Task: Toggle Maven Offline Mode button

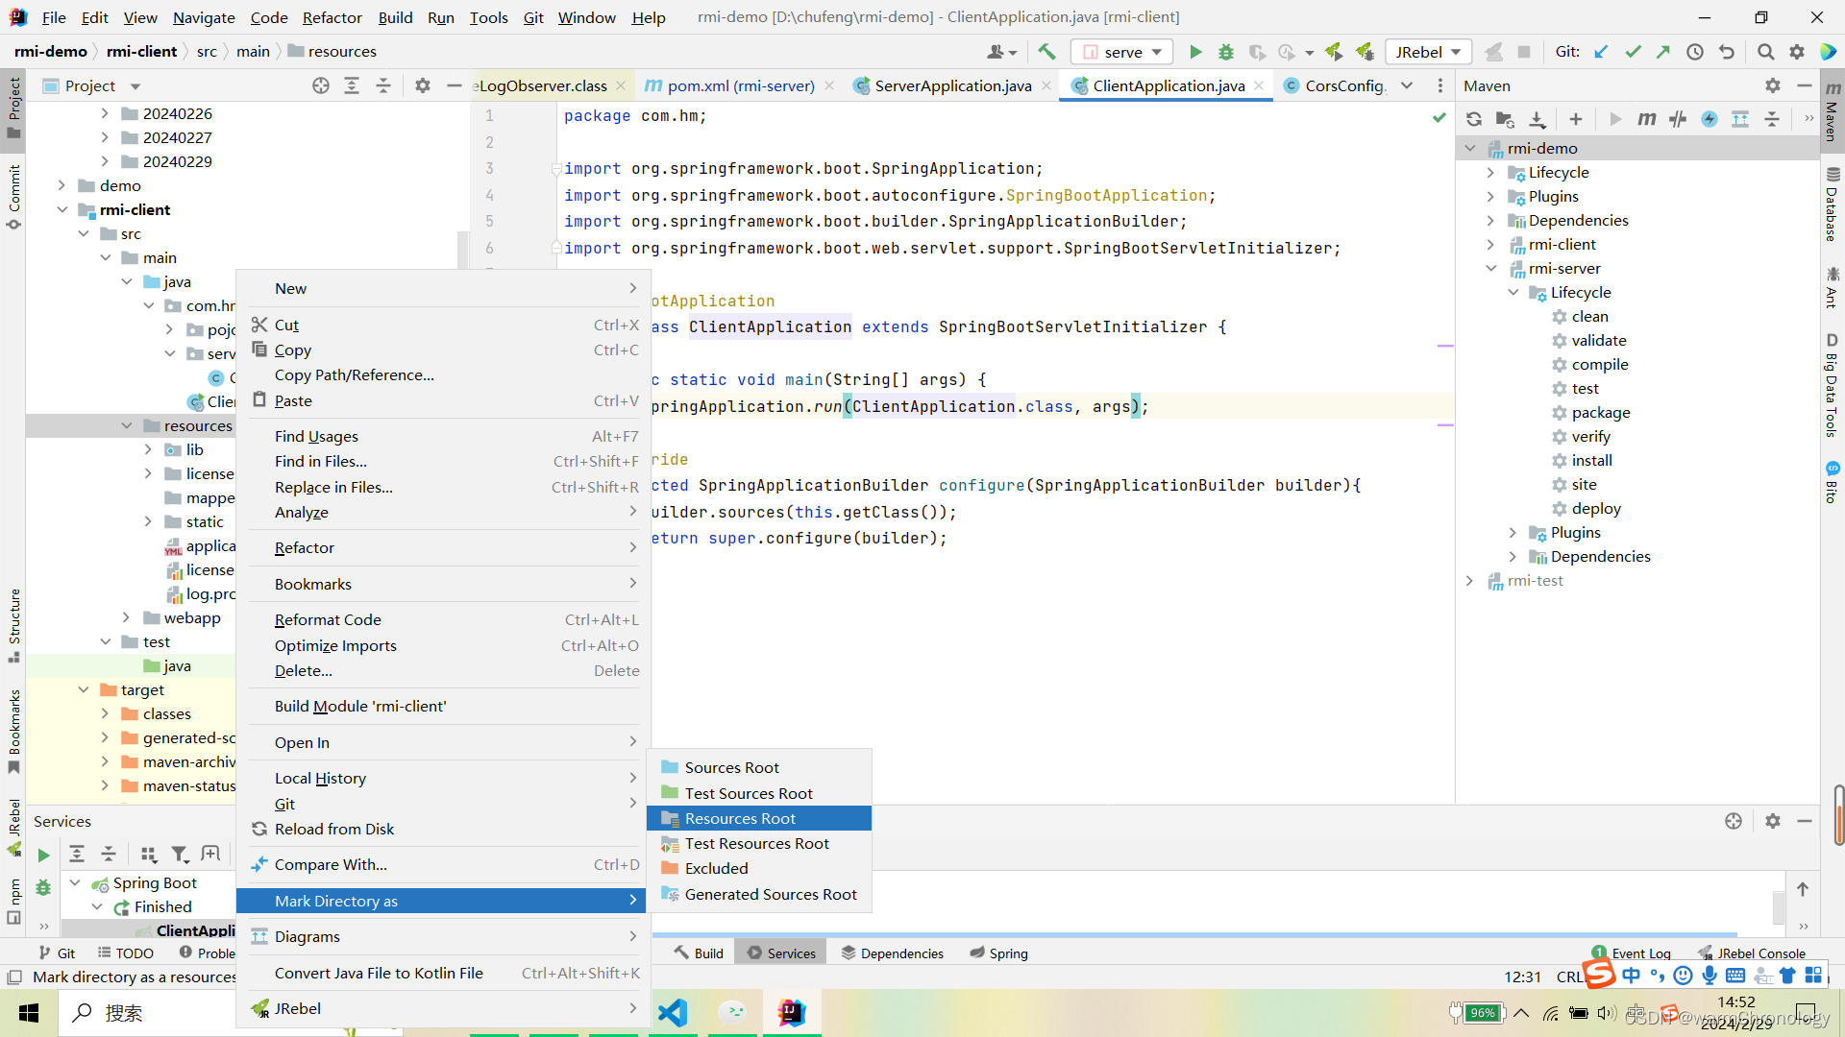Action: point(1678,119)
